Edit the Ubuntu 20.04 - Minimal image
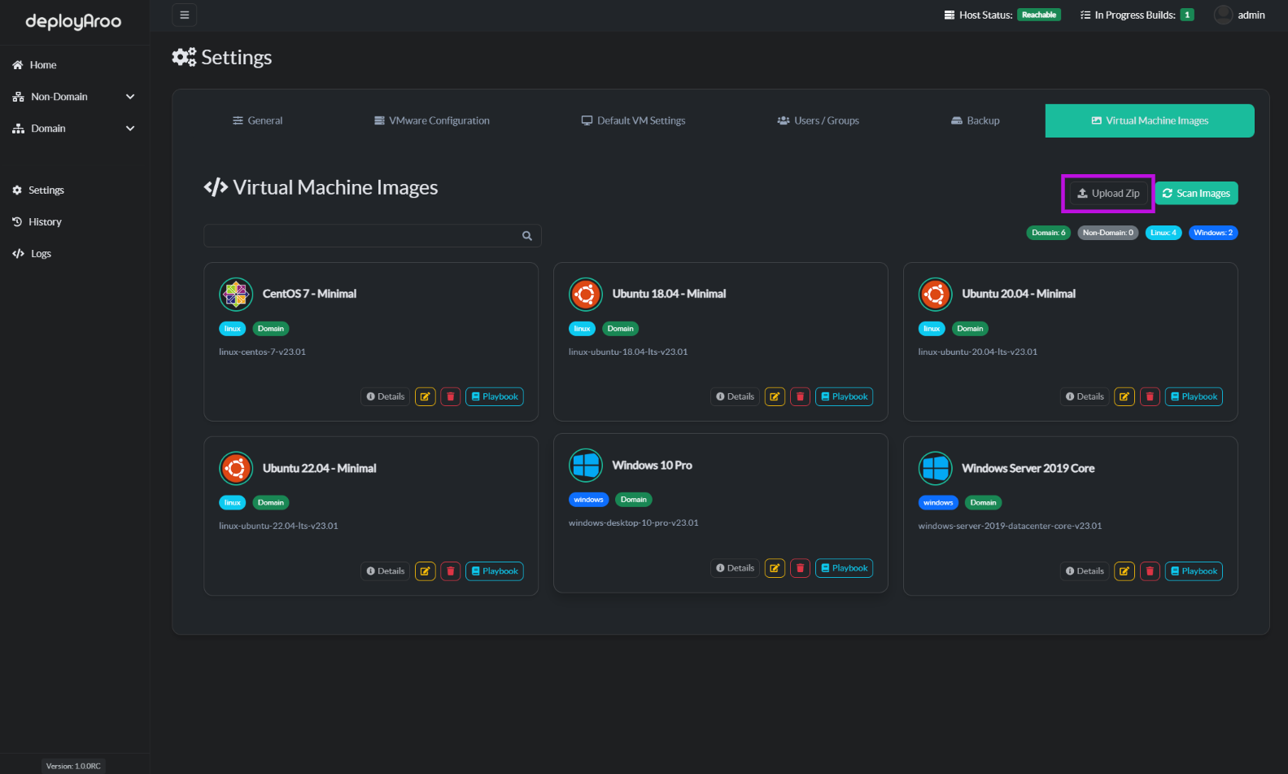This screenshot has width=1288, height=774. 1124,396
